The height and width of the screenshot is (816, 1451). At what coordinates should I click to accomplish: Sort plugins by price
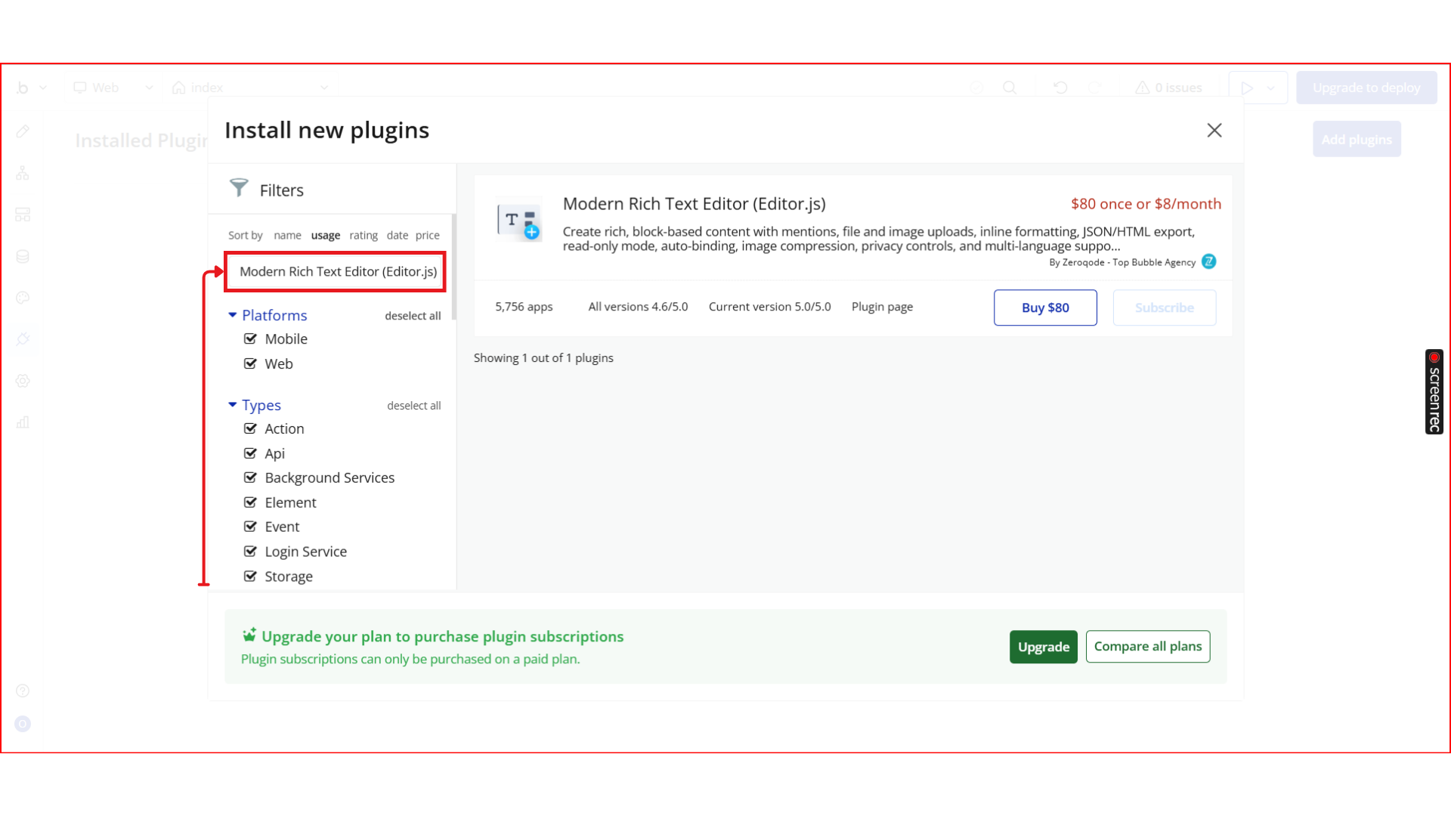(427, 235)
